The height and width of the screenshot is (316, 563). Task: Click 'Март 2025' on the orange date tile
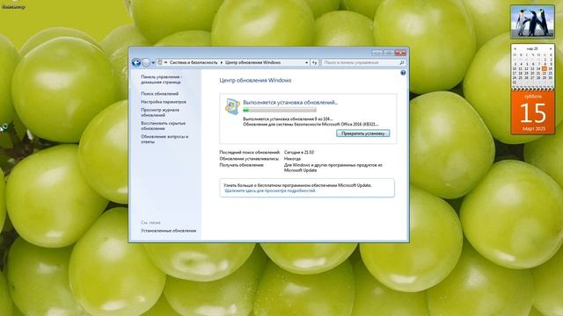(x=534, y=129)
